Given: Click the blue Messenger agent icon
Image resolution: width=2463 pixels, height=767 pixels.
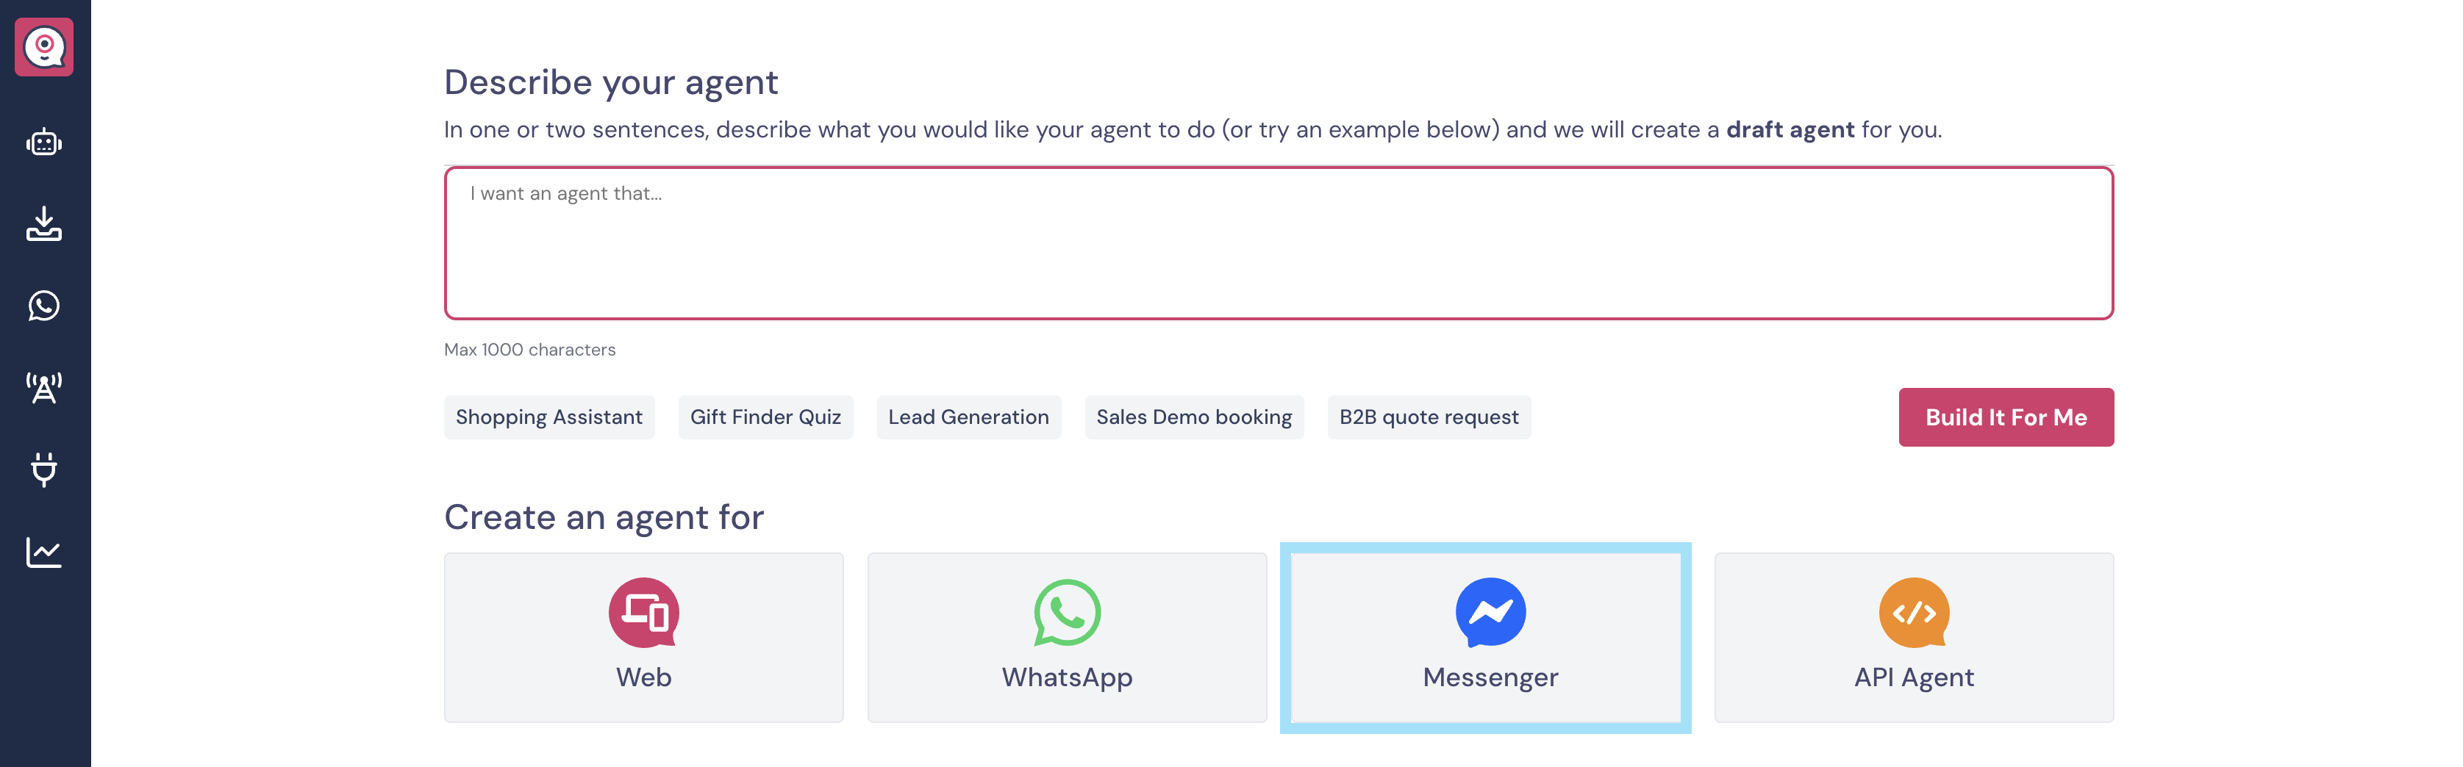Looking at the screenshot, I should click(1490, 612).
